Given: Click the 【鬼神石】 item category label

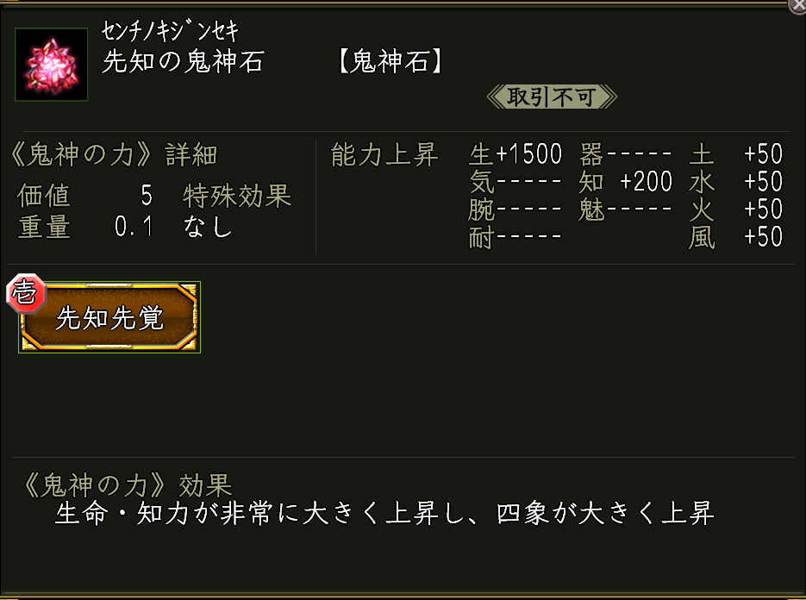Looking at the screenshot, I should click(391, 63).
